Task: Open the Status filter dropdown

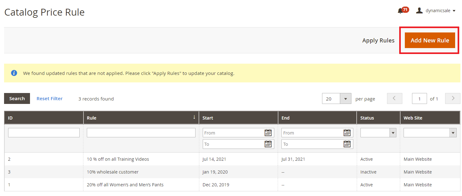Action: point(378,133)
